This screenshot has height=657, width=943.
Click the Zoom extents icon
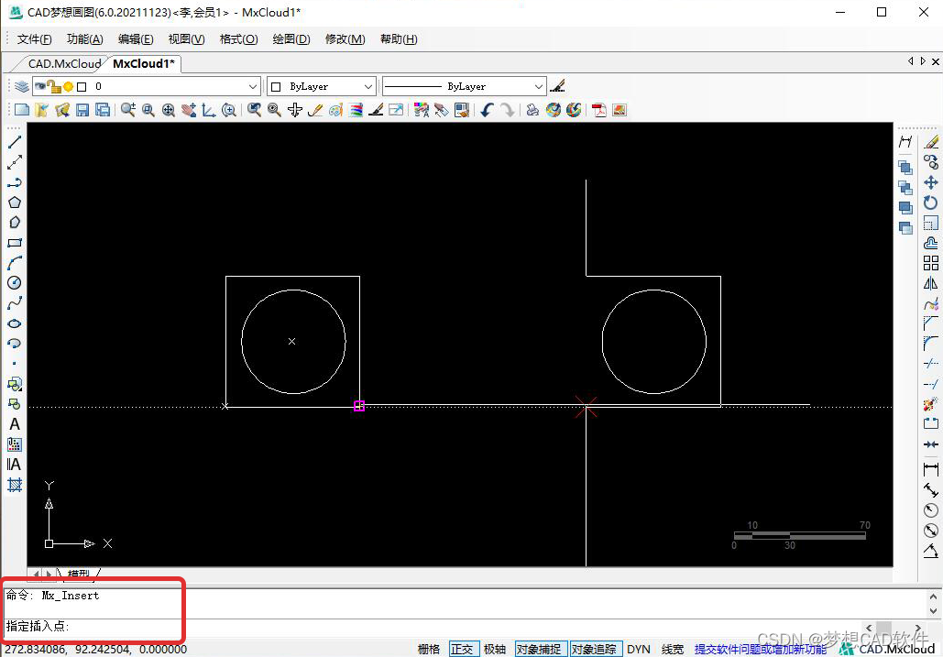[x=169, y=110]
